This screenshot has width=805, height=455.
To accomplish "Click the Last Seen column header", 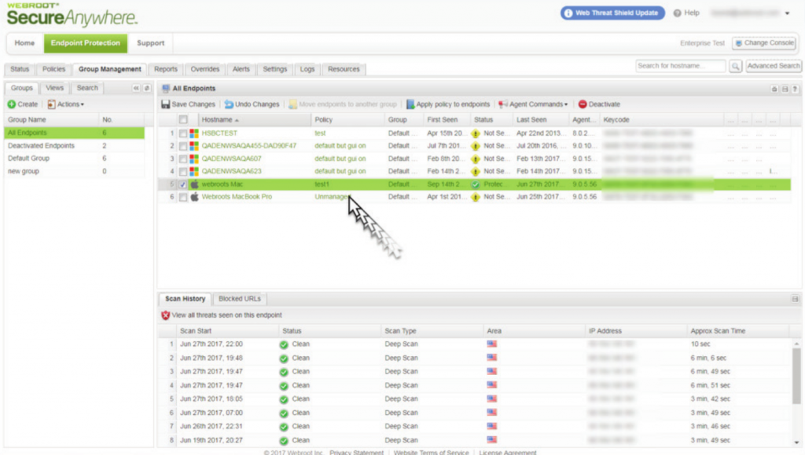I will [541, 120].
